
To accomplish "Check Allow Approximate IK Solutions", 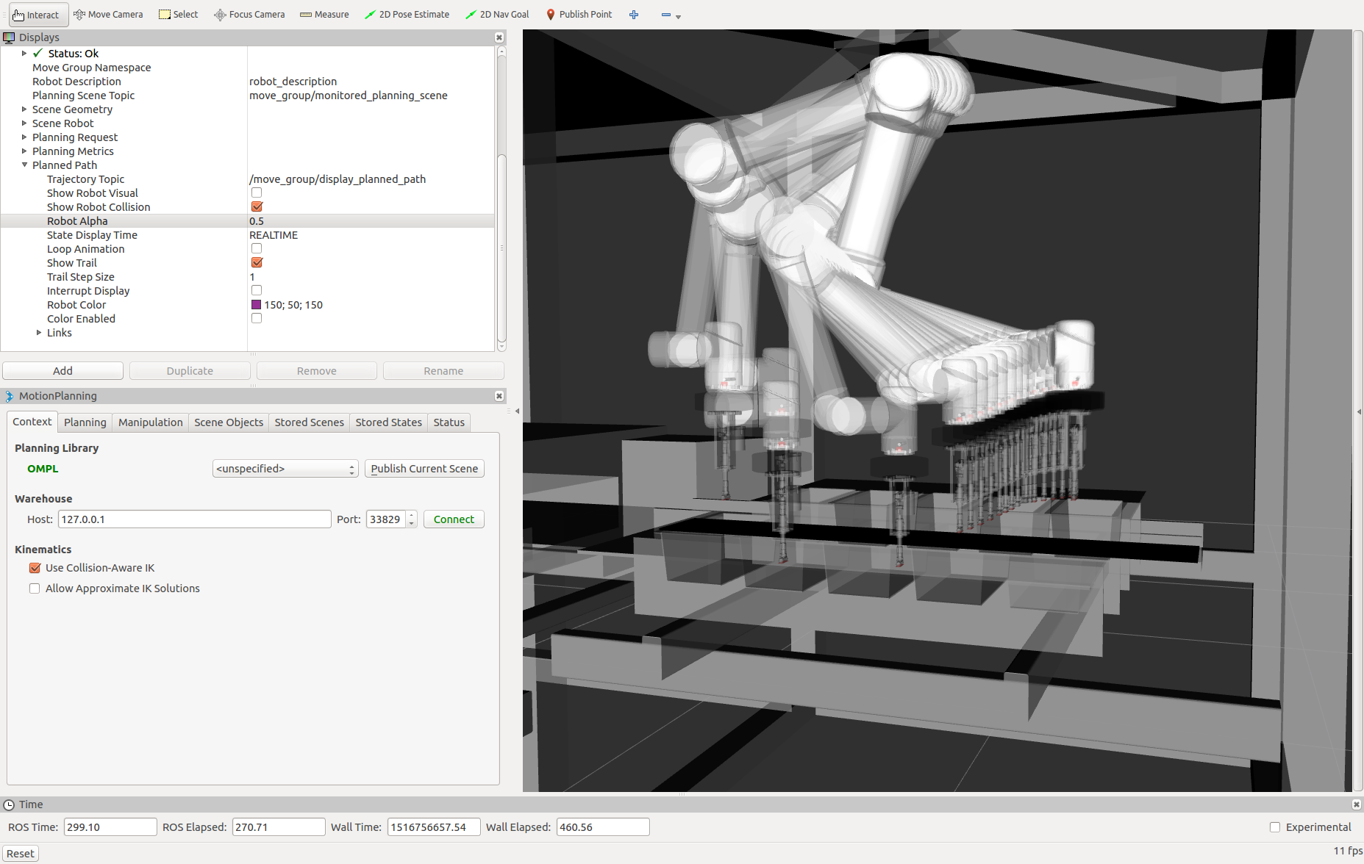I will point(35,588).
